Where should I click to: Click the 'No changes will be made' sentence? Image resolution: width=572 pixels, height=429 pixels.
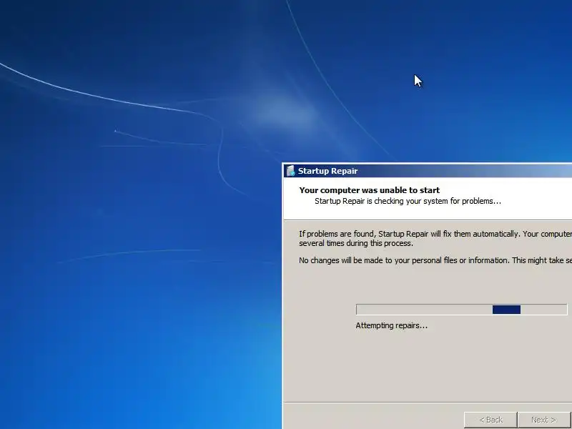coord(435,260)
